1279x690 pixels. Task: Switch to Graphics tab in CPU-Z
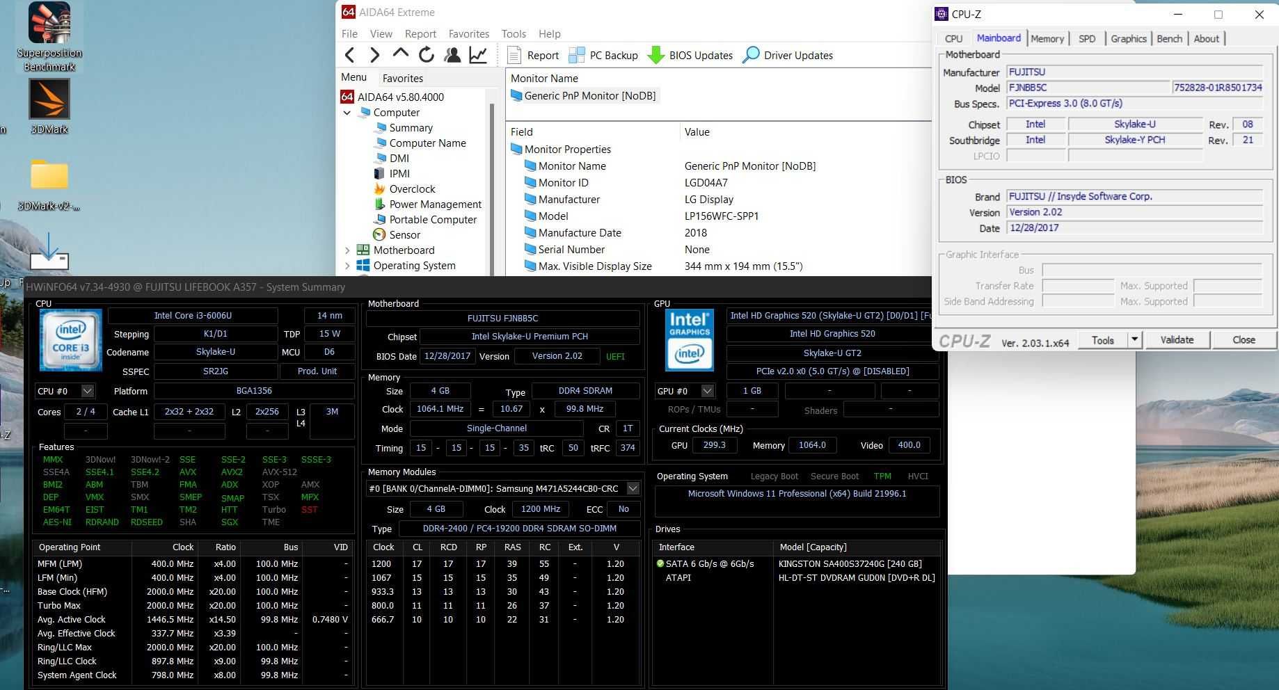[1128, 39]
